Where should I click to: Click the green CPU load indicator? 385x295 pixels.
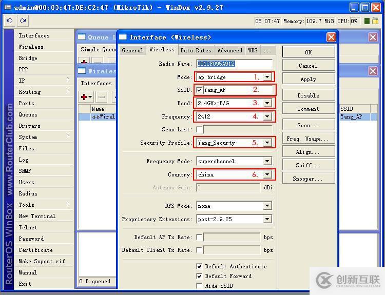(x=367, y=21)
